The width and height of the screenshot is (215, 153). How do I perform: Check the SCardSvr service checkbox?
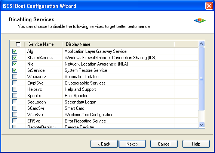pos(15,108)
